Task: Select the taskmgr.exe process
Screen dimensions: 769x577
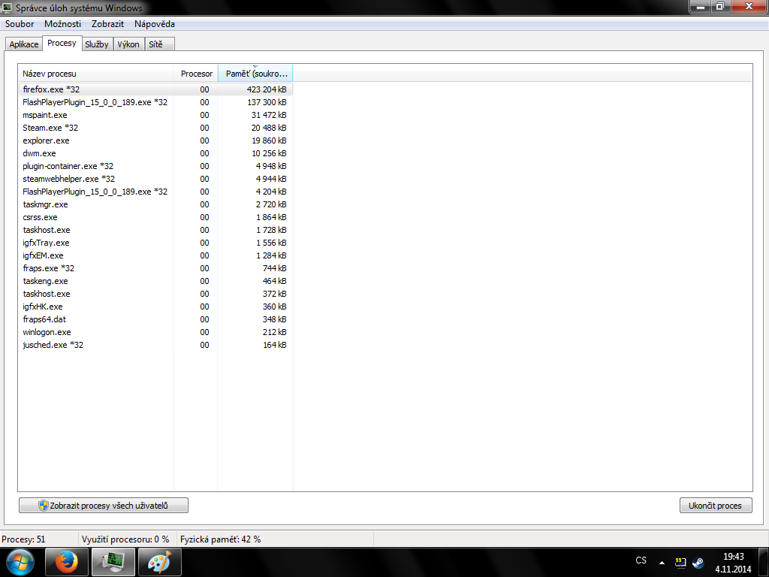Action: (155, 204)
